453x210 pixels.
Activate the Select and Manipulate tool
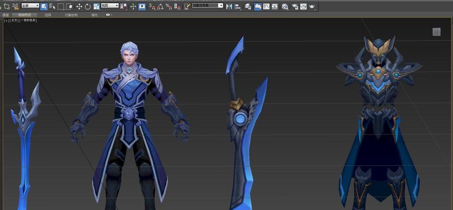click(x=133, y=6)
